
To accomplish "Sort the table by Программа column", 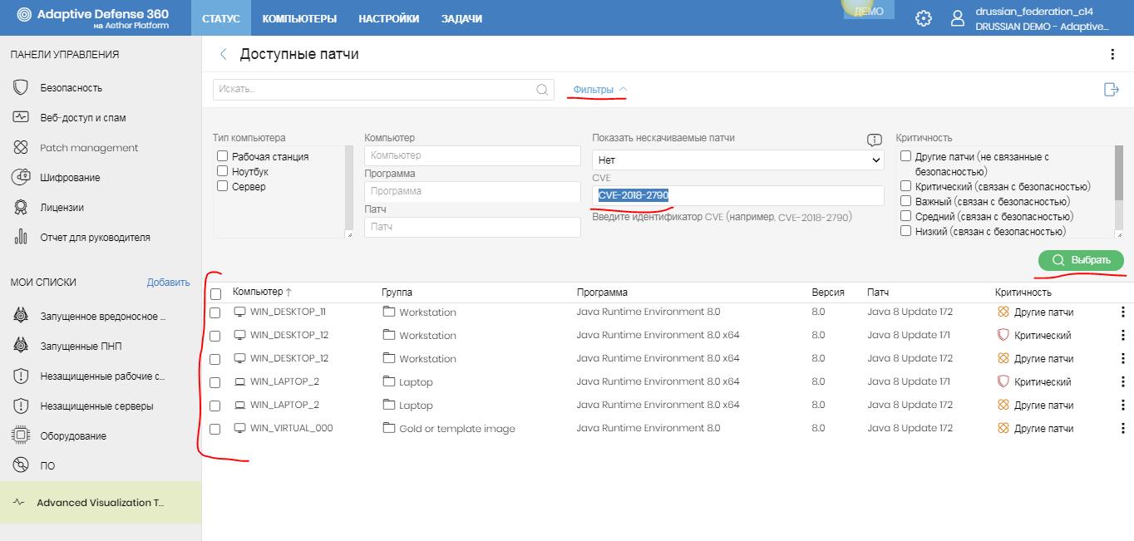I will tap(602, 293).
